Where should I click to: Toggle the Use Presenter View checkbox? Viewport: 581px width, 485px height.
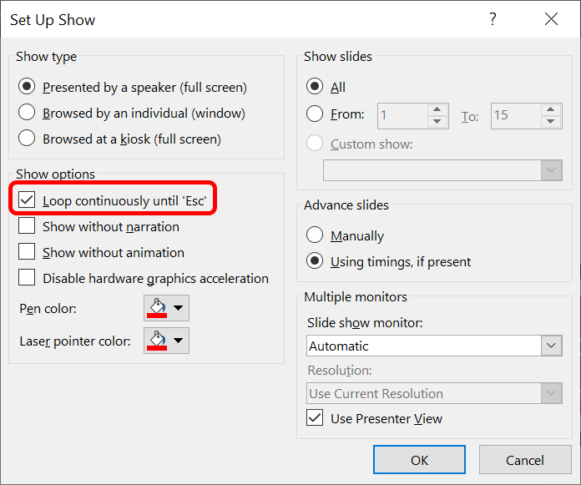pos(316,418)
